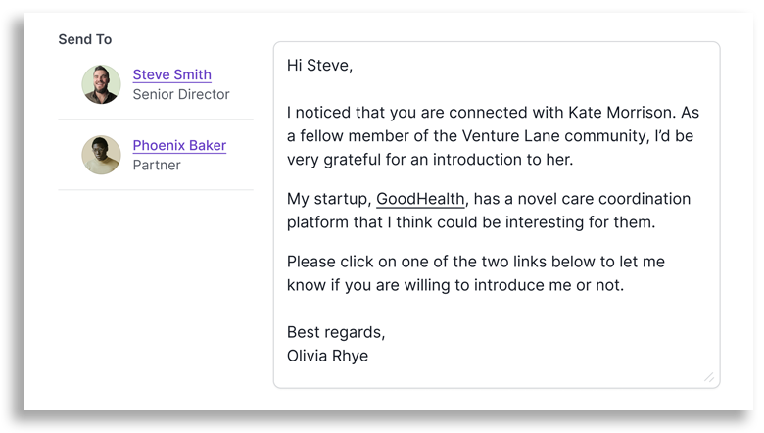Place cursor on the Hi Steve greeting

[x=319, y=66]
